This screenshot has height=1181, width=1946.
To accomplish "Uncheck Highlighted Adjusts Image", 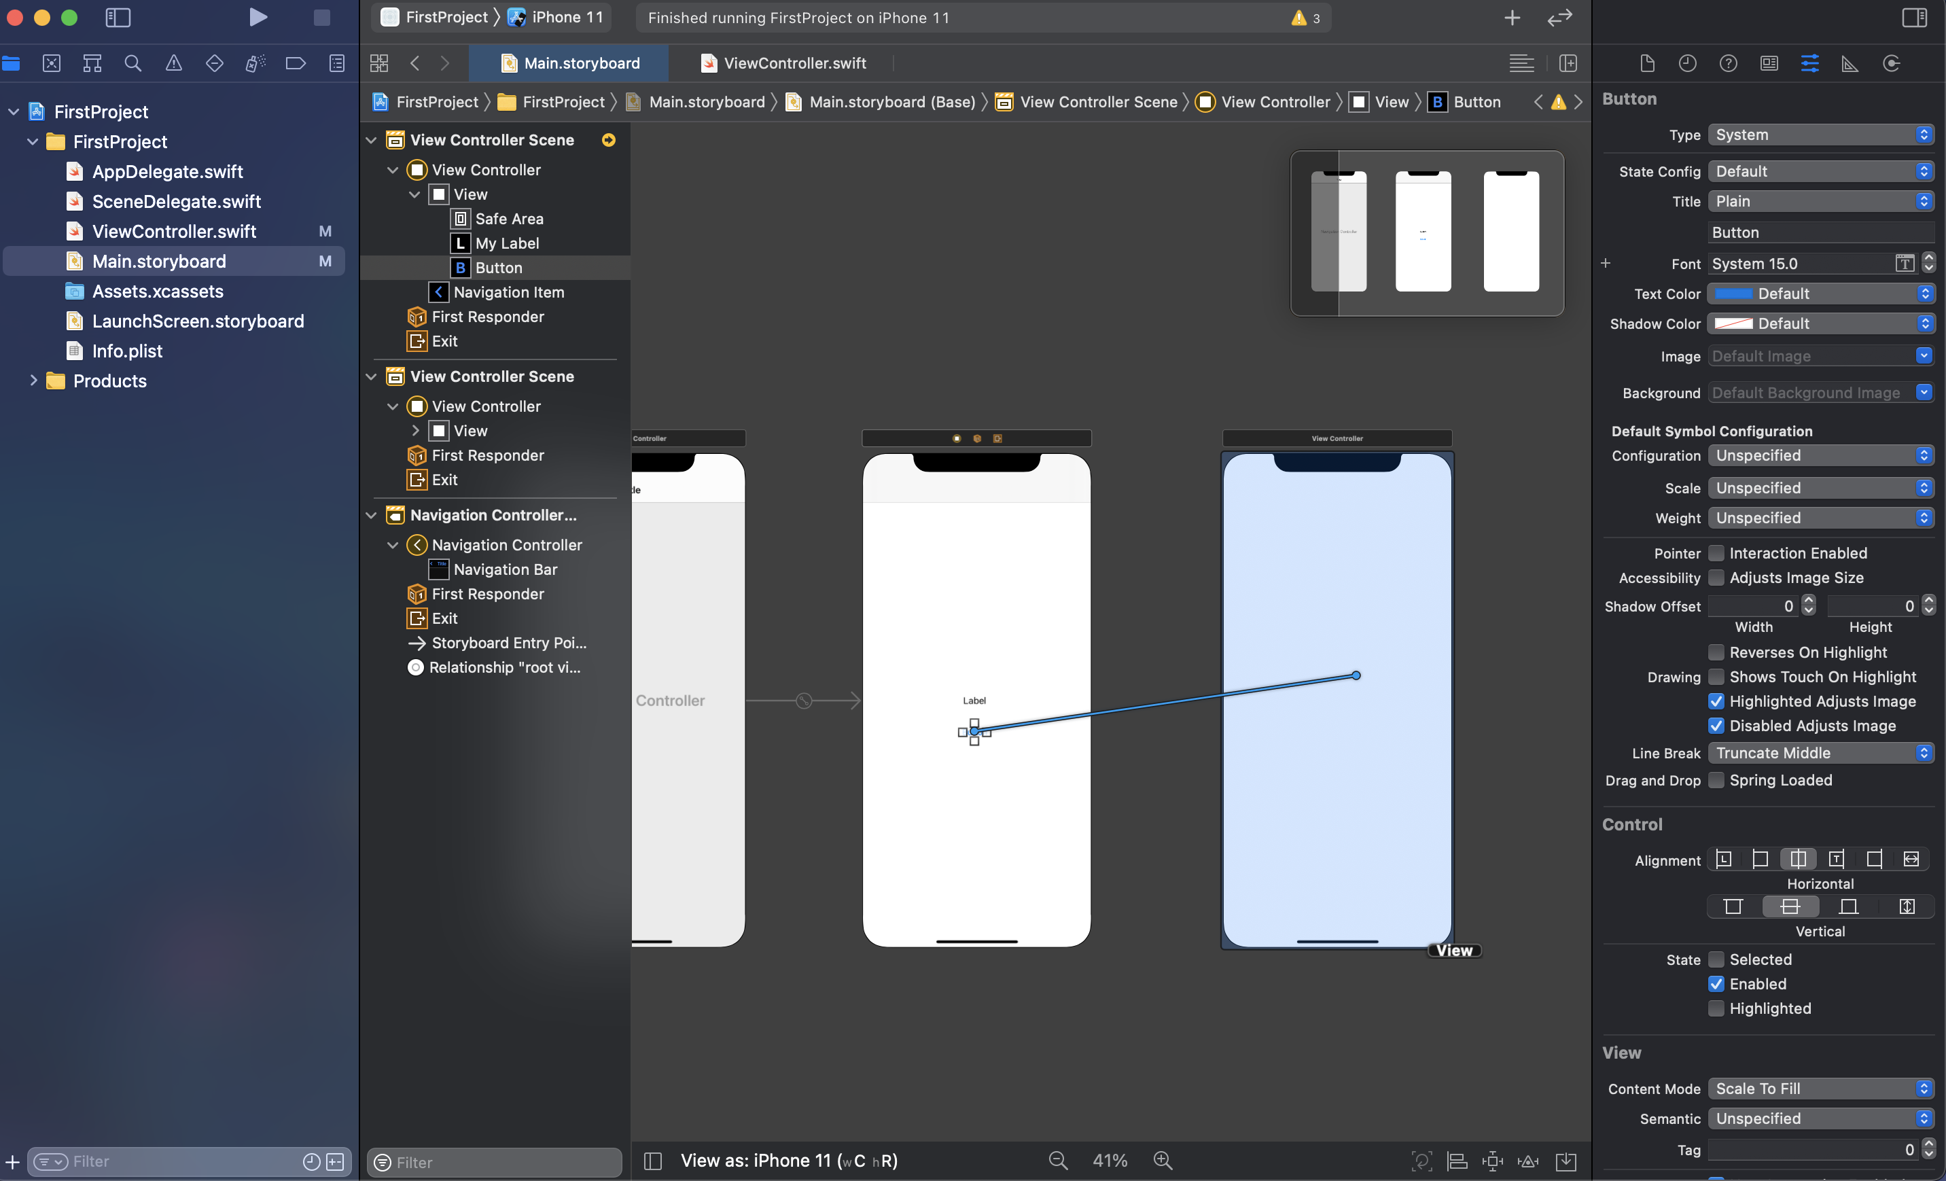I will click(x=1716, y=701).
